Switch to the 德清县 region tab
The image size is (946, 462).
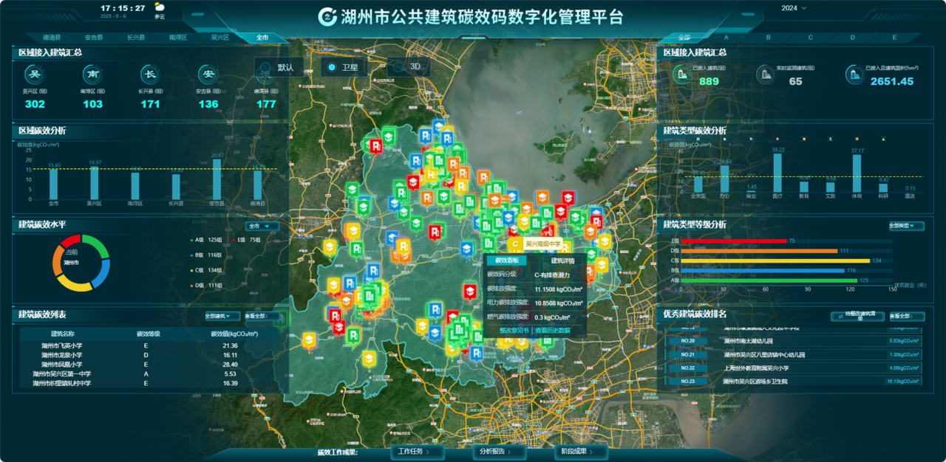click(x=51, y=37)
